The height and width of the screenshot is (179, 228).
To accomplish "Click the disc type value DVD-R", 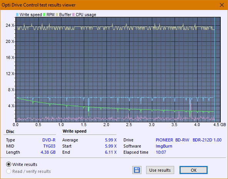I will coord(49,140).
